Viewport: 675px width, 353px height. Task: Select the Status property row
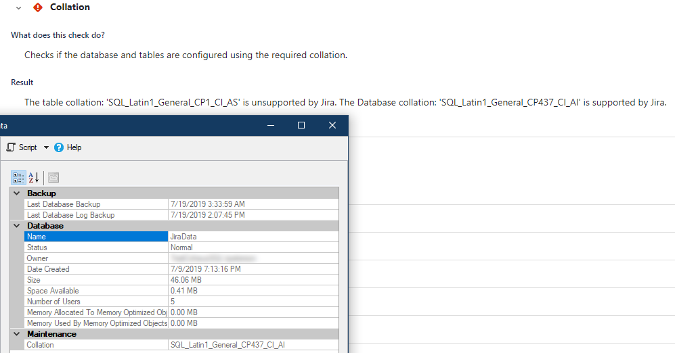[181, 248]
